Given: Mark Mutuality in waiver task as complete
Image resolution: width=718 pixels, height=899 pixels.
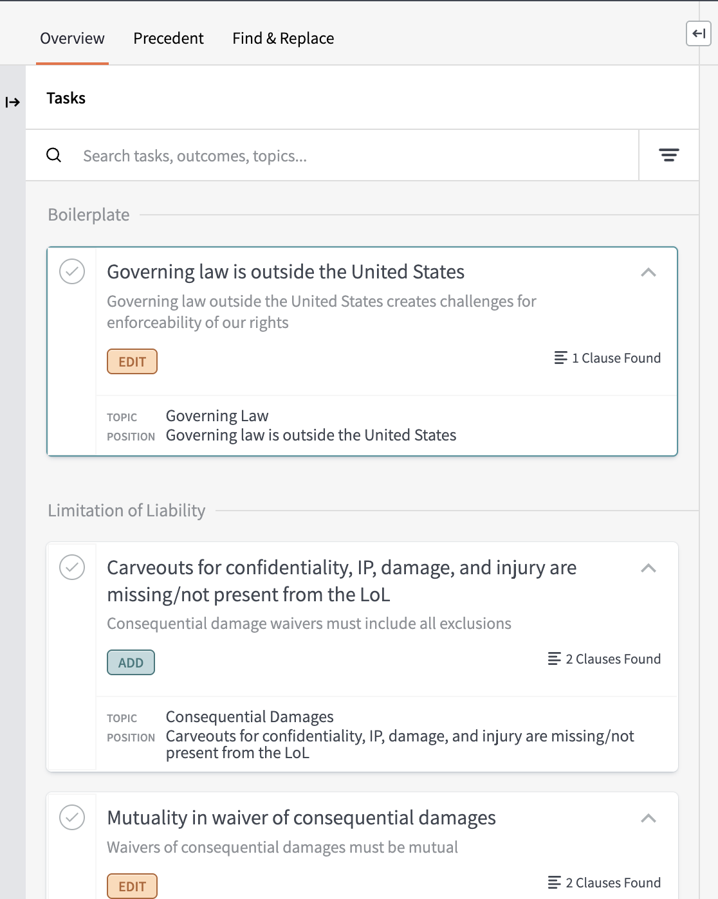Looking at the screenshot, I should pos(72,817).
